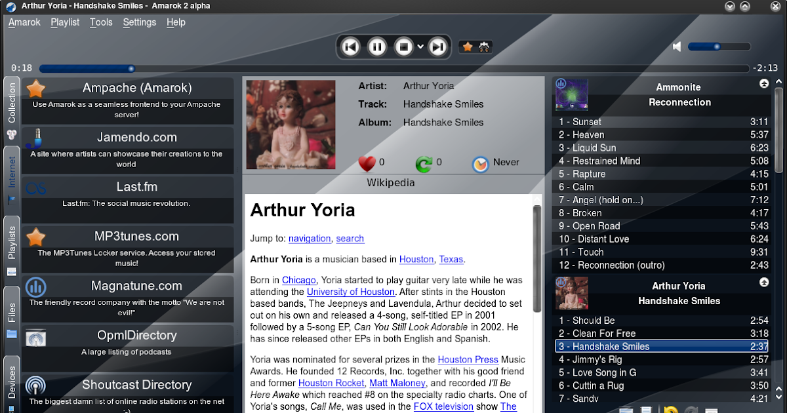787x413 pixels.
Task: Click the Ampache star icon
Action: coord(36,88)
